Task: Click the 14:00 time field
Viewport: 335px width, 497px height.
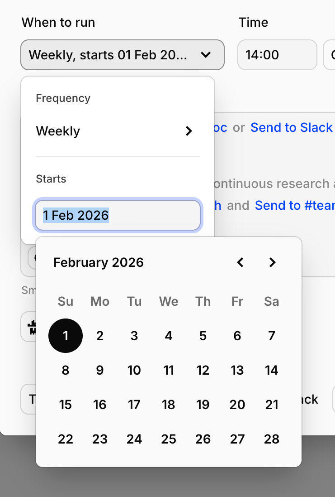Action: pos(277,55)
